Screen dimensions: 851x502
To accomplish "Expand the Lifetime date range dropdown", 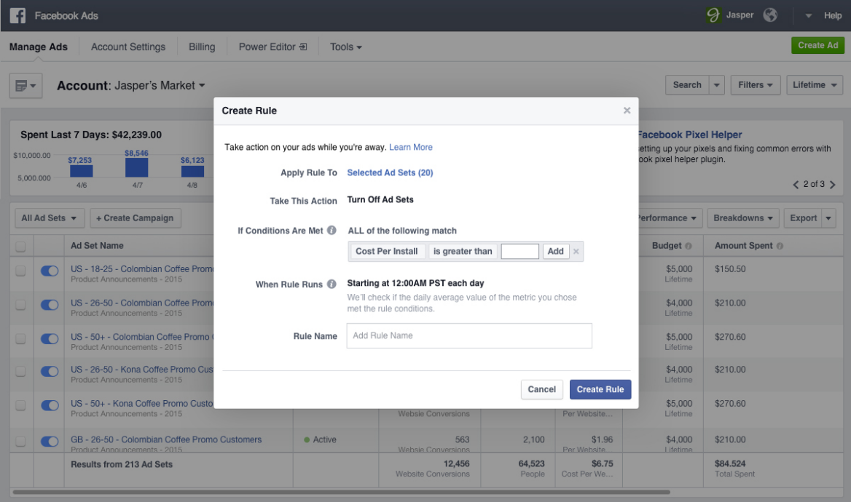I will tap(814, 85).
